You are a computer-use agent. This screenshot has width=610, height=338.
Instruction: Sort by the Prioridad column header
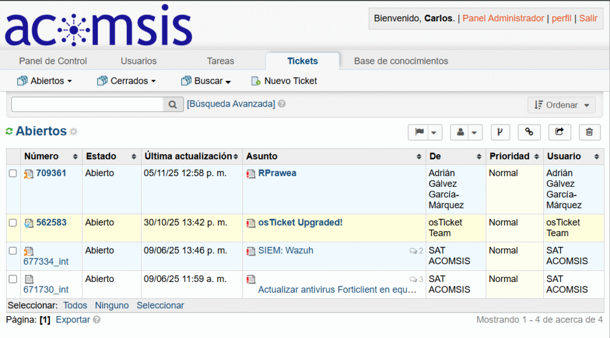click(509, 156)
